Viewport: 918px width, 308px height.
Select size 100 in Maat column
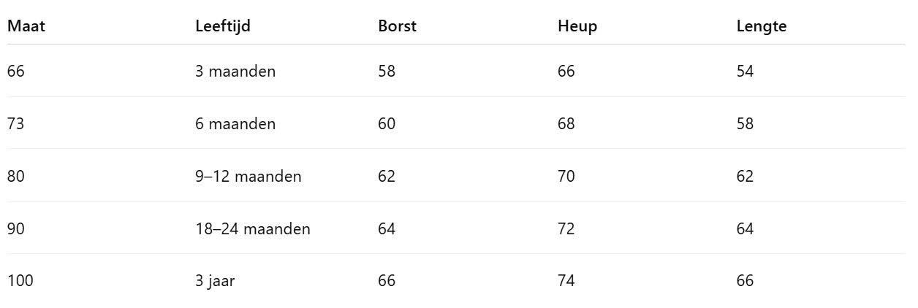pyautogui.click(x=20, y=281)
